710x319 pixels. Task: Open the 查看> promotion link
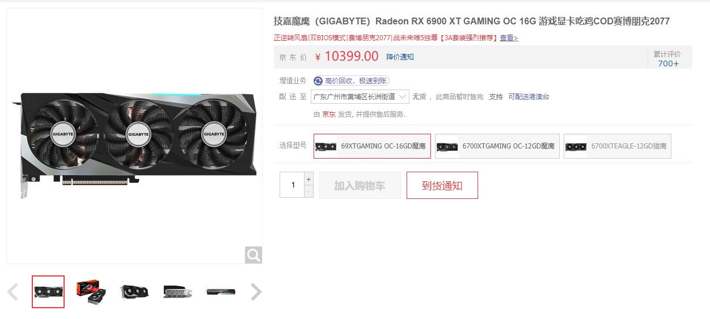click(509, 38)
